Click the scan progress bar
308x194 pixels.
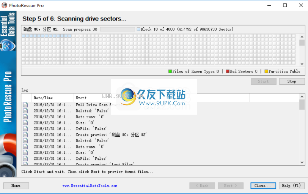click(118, 29)
